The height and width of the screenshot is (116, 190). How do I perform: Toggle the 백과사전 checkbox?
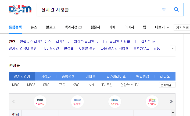(x=80, y=27)
